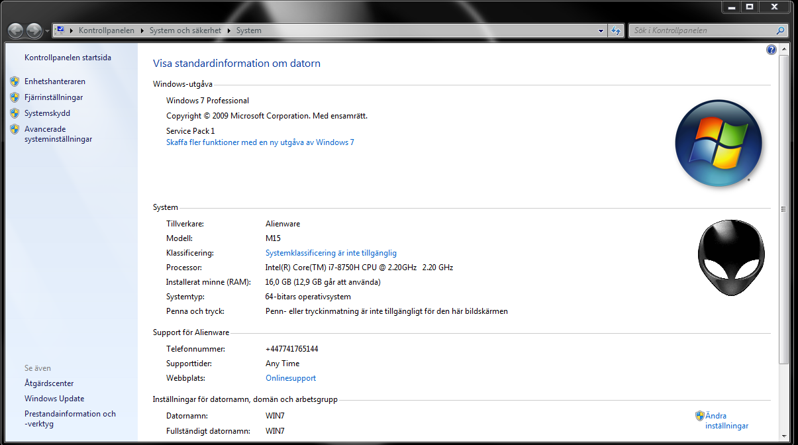Click the Forward navigation arrow button
798x445 pixels.
pos(34,30)
